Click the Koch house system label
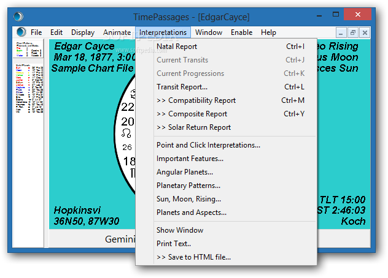 pyautogui.click(x=353, y=221)
